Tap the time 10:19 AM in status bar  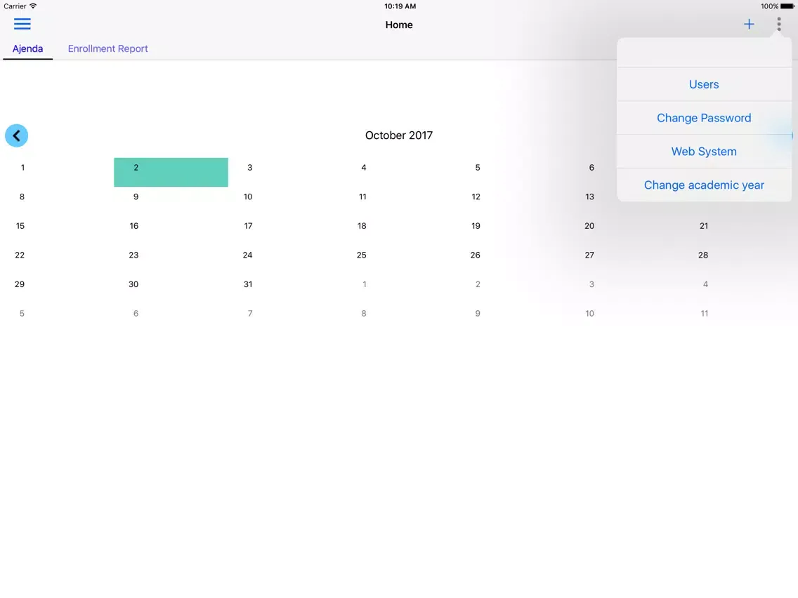click(x=400, y=6)
